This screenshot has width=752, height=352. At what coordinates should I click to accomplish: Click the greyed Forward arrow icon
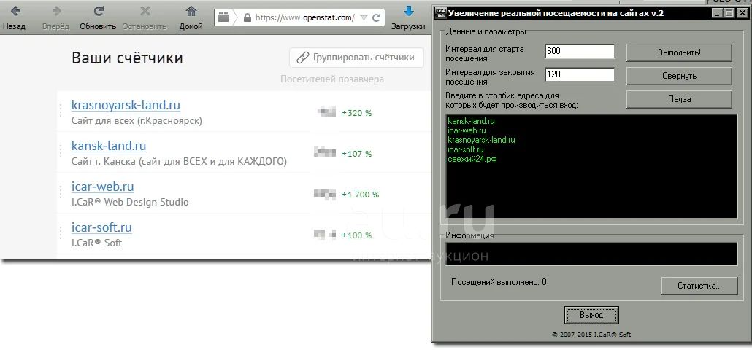pyautogui.click(x=57, y=10)
